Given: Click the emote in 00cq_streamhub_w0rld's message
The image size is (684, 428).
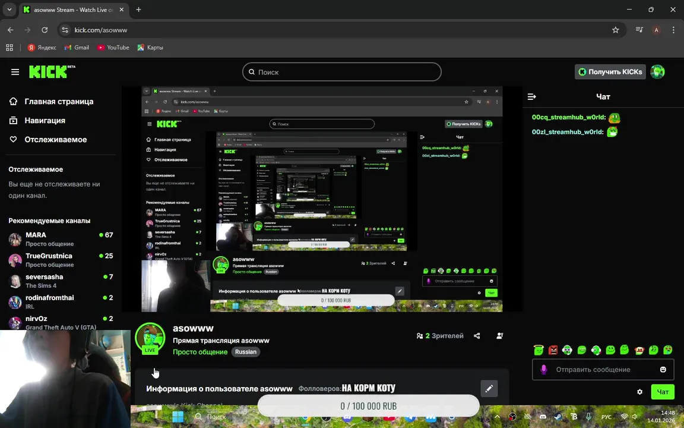Looking at the screenshot, I should [614, 118].
